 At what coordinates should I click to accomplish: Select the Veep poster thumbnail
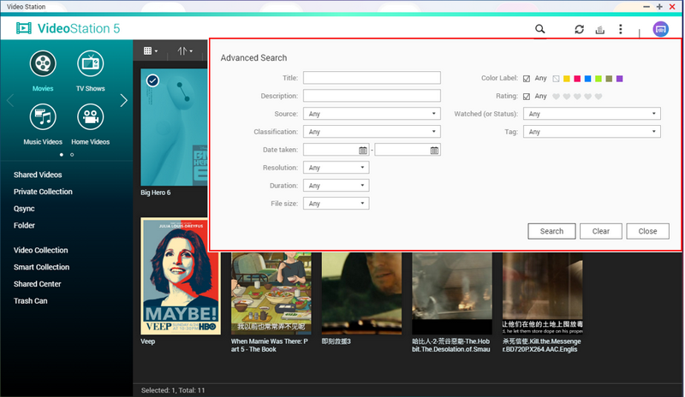pyautogui.click(x=181, y=276)
